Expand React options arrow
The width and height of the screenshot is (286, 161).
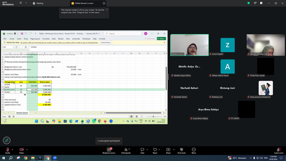pos(159,149)
